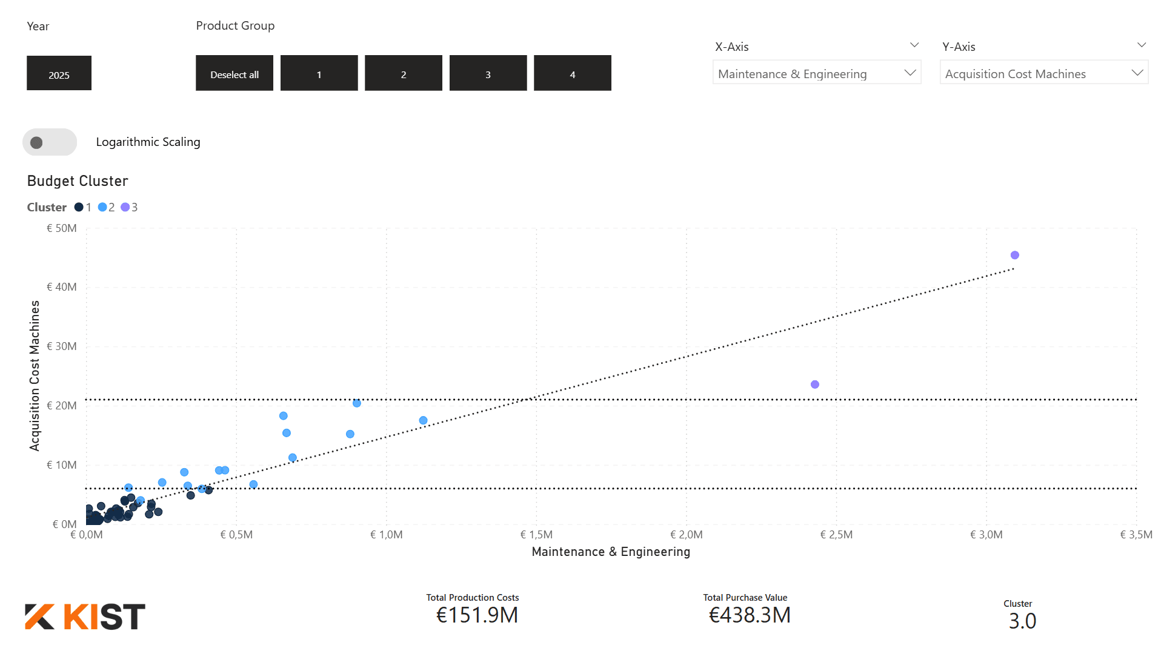This screenshot has height=651, width=1161.
Task: Click Cluster 1 legend marker
Action: click(79, 207)
